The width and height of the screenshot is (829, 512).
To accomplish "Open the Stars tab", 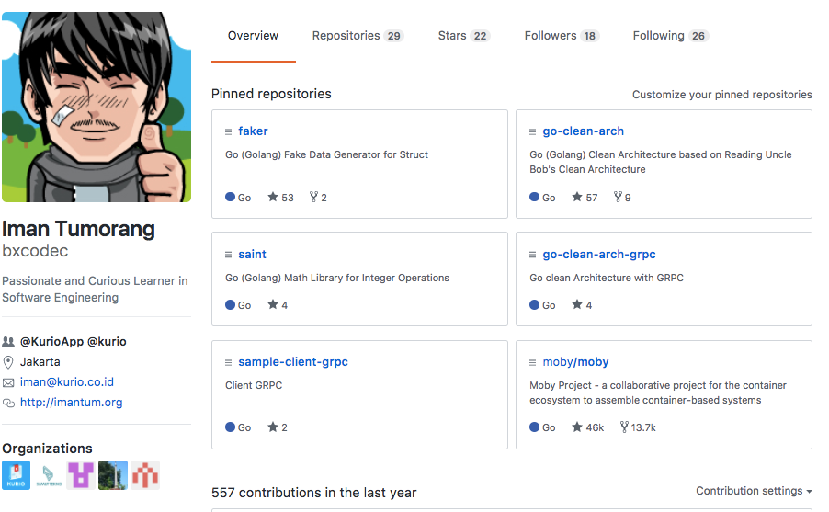I will (x=463, y=36).
